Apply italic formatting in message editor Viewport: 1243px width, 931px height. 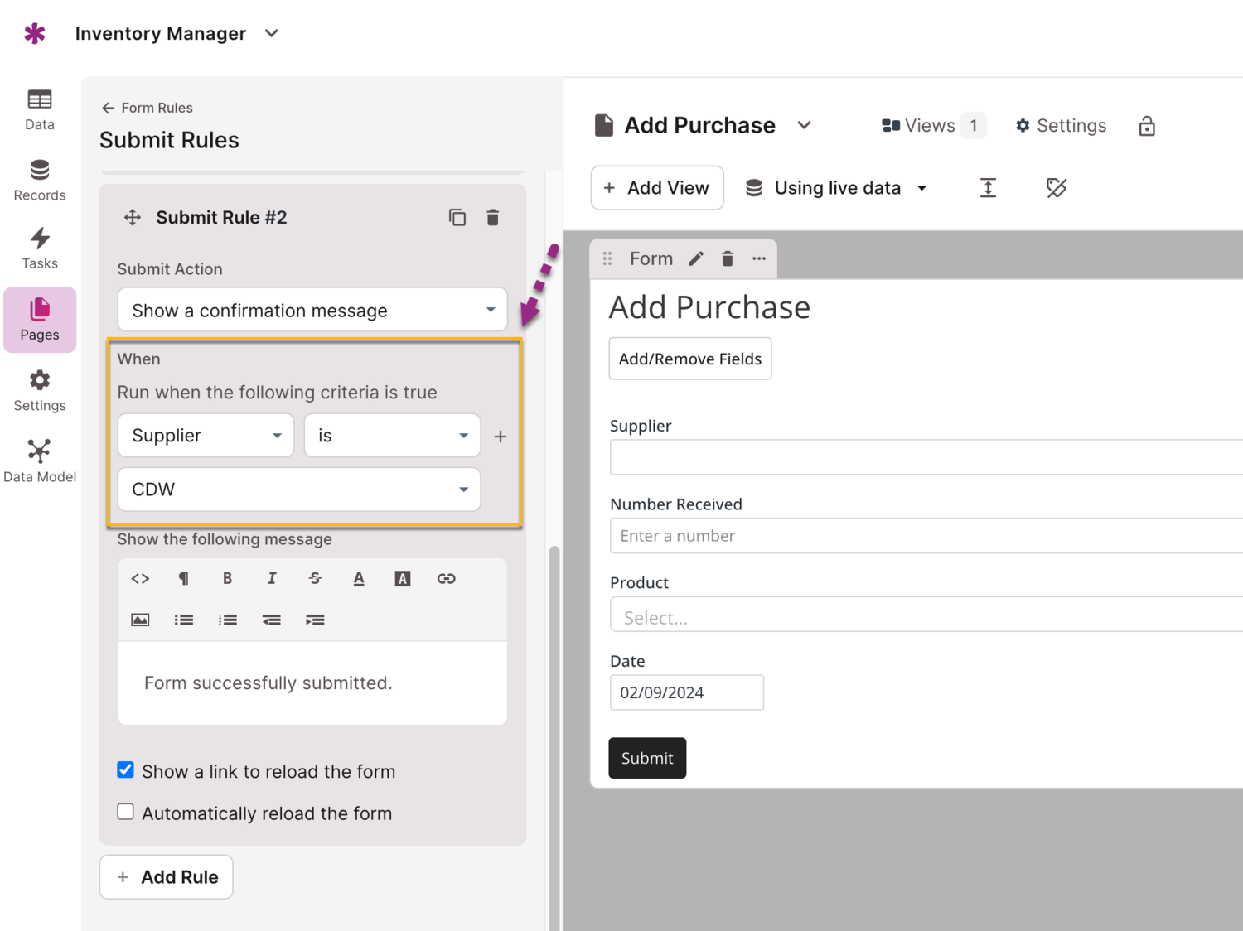271,579
